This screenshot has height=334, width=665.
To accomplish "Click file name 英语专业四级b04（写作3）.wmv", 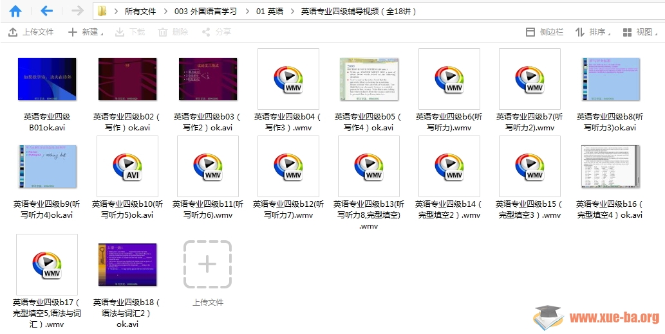I will (288, 122).
